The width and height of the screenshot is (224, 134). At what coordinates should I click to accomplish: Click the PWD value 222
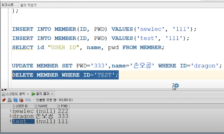pyautogui.click(x=63, y=111)
